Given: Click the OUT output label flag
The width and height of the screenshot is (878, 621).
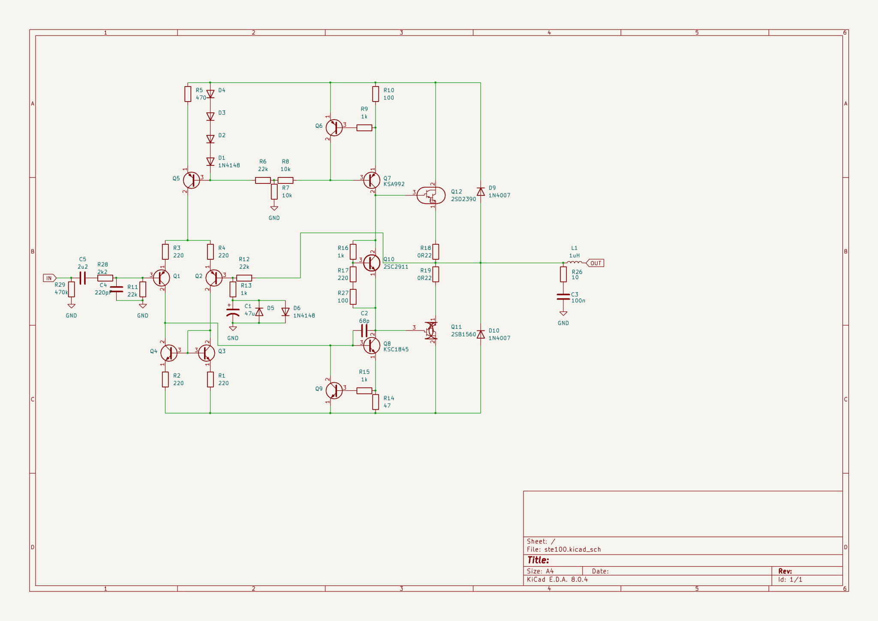Looking at the screenshot, I should (595, 263).
